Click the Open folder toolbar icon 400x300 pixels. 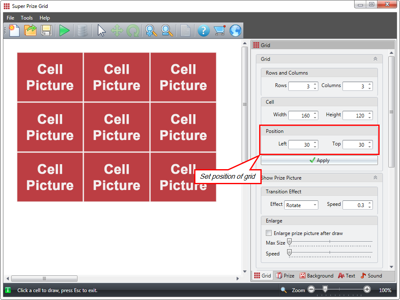point(30,30)
